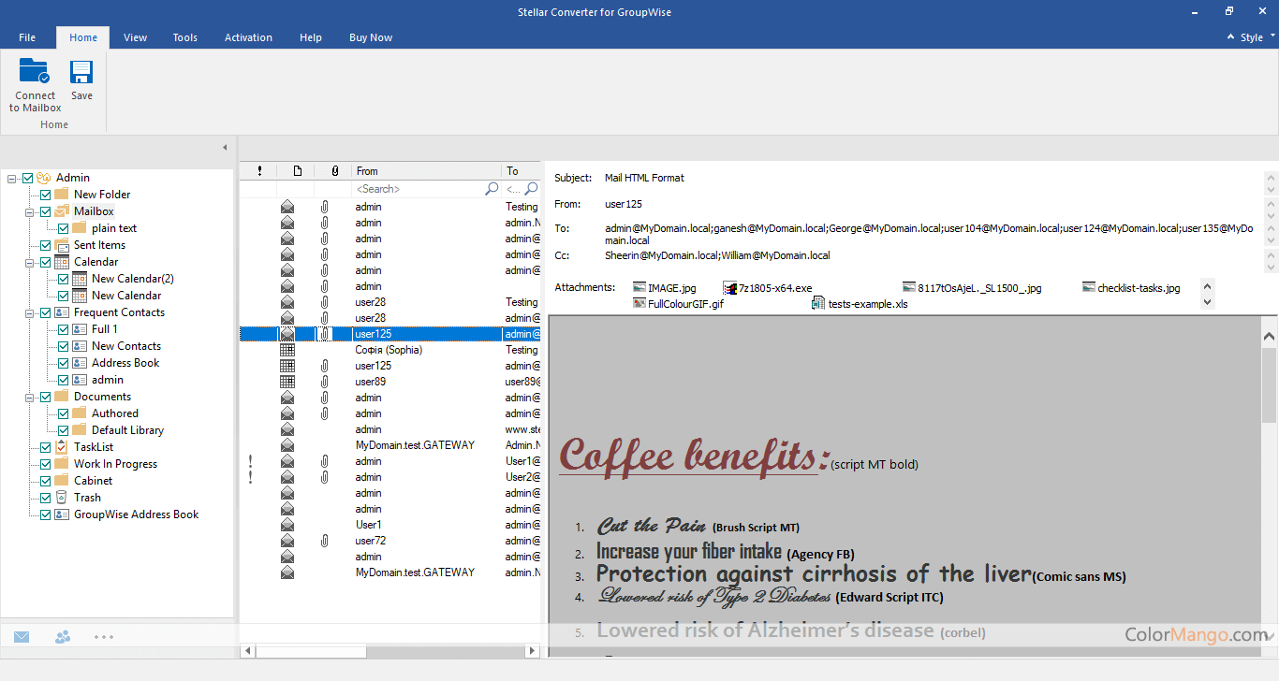The width and height of the screenshot is (1279, 681).
Task: Click the Save icon in ribbon
Action: coord(81,73)
